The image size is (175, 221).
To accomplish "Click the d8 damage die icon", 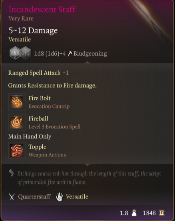I will tap(15, 53).
